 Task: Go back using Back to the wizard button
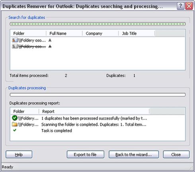(134, 154)
